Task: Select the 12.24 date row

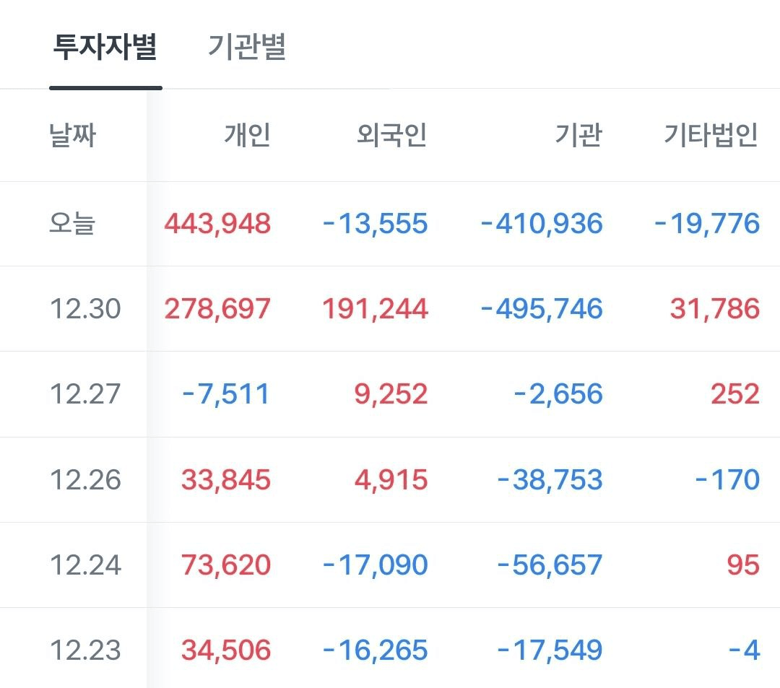Action: 390,565
